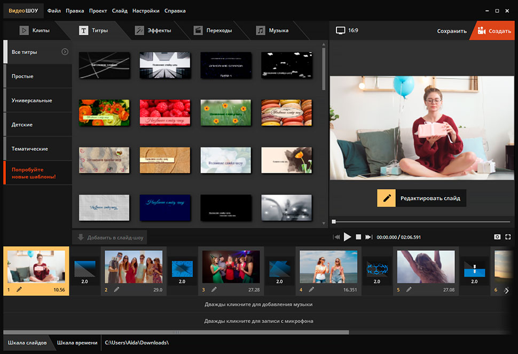This screenshot has height=354, width=518.
Task: Select the Простые category
Action: [37, 76]
